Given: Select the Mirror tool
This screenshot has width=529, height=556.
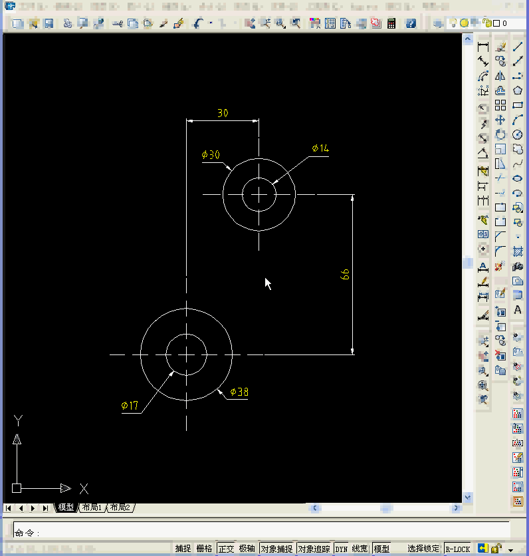Looking at the screenshot, I should pos(500,76).
